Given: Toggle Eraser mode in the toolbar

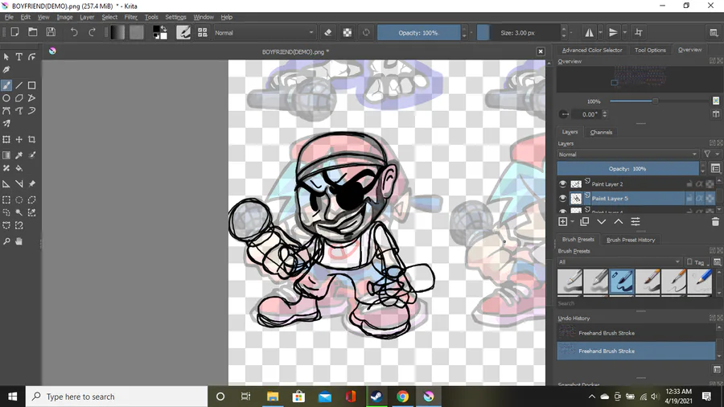Looking at the screenshot, I should (x=328, y=33).
